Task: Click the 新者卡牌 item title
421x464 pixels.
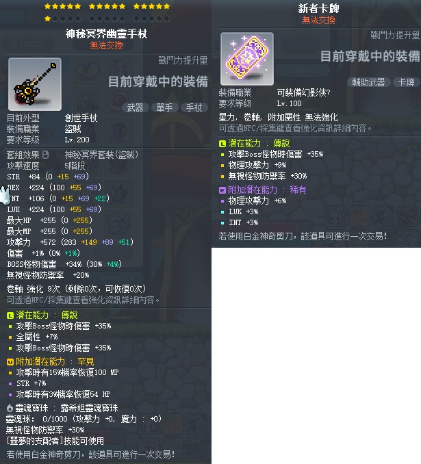Action: coord(318,8)
